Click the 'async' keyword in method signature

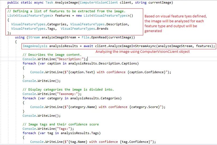(39, 2)
